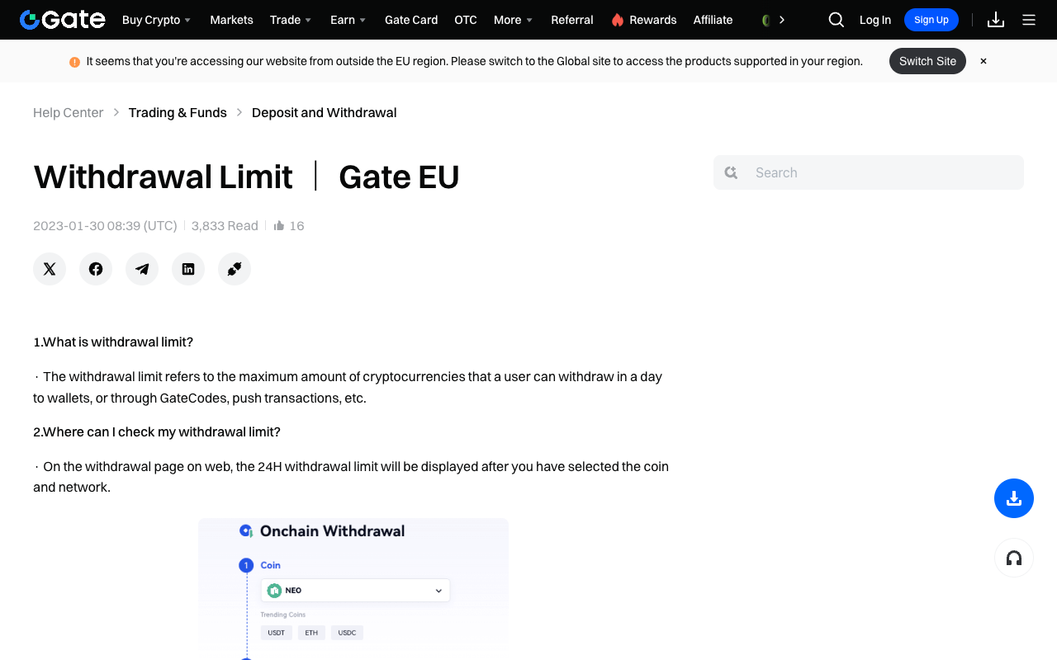Click the orange warning icon in banner
Screen dimensions: 1057x660
(x=74, y=62)
